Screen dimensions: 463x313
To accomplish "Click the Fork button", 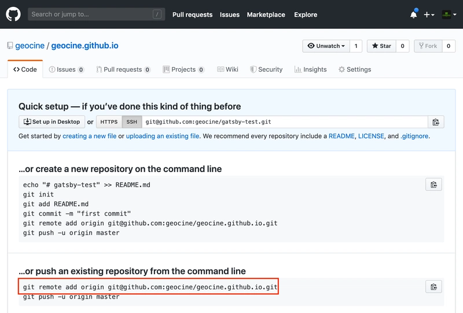I will point(428,46).
